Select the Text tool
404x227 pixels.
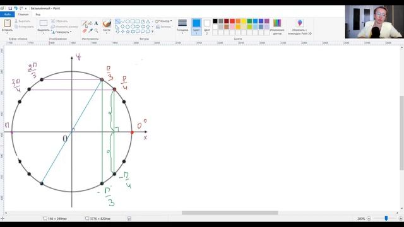coord(96,23)
